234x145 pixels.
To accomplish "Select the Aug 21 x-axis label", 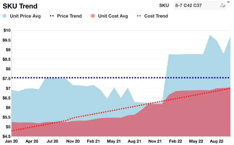I will [135, 141].
